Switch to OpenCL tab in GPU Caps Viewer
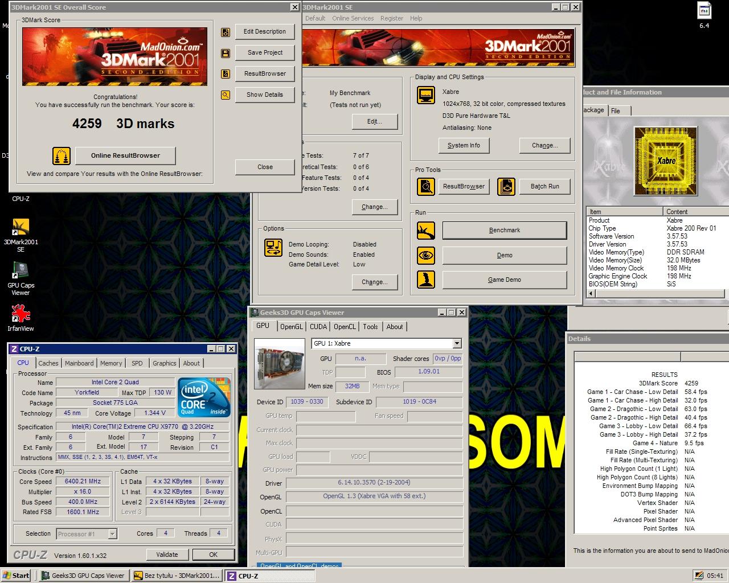 (x=345, y=327)
